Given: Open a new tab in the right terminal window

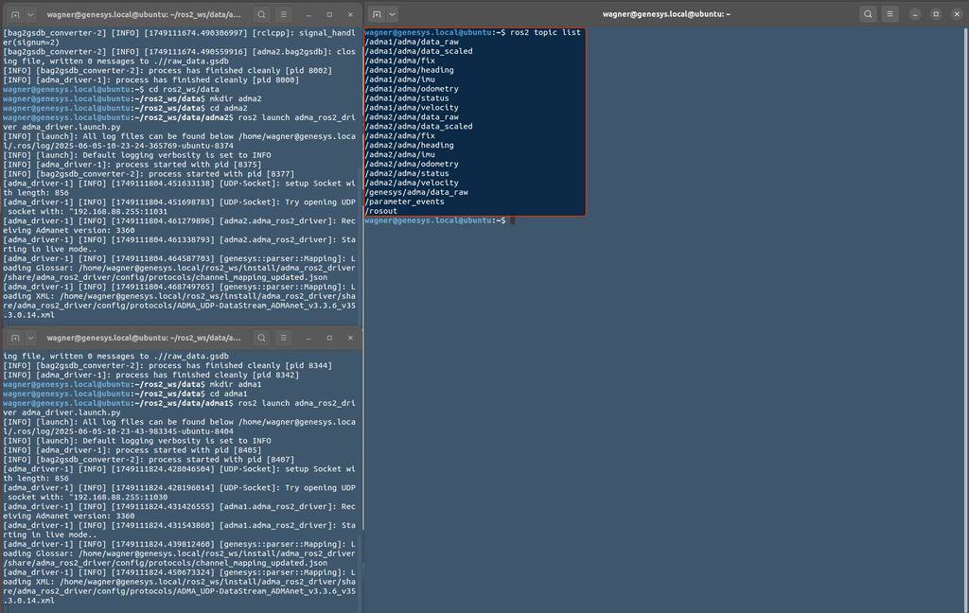Looking at the screenshot, I should click(377, 14).
